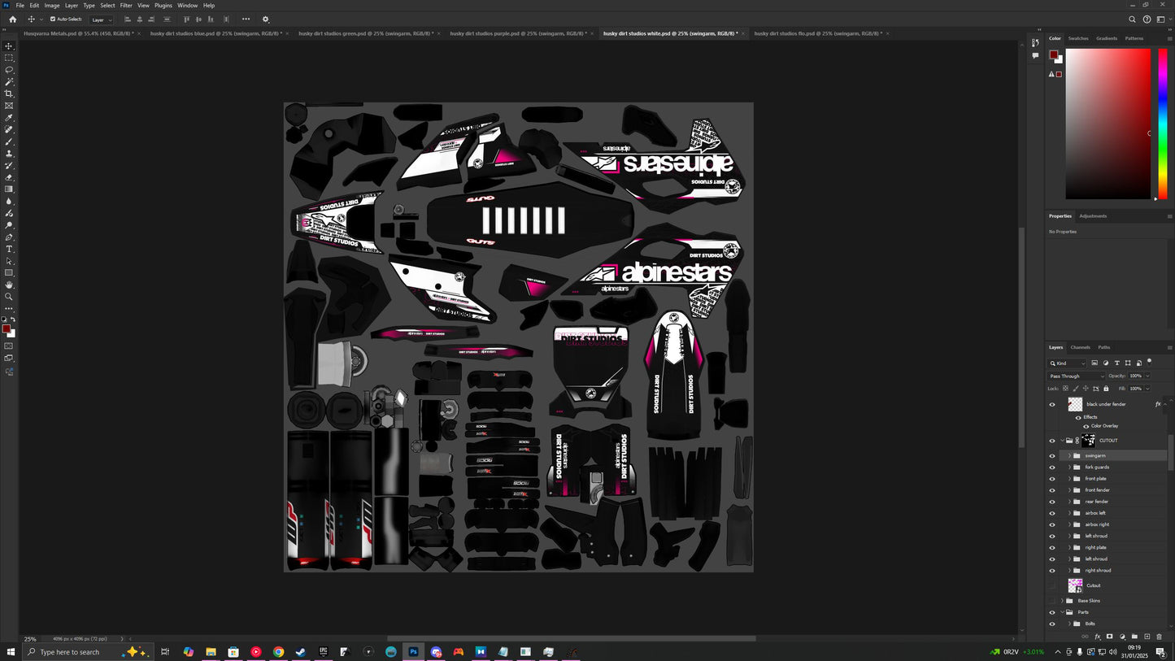Viewport: 1175px width, 661px height.
Task: Toggle Color Overlay effect visibility
Action: click(1086, 426)
